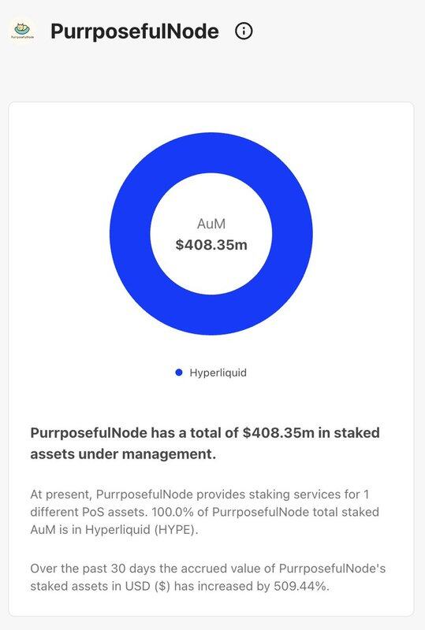Select the 509.44% increase figure
Image resolution: width=425 pixels, height=630 pixels.
click(x=300, y=586)
